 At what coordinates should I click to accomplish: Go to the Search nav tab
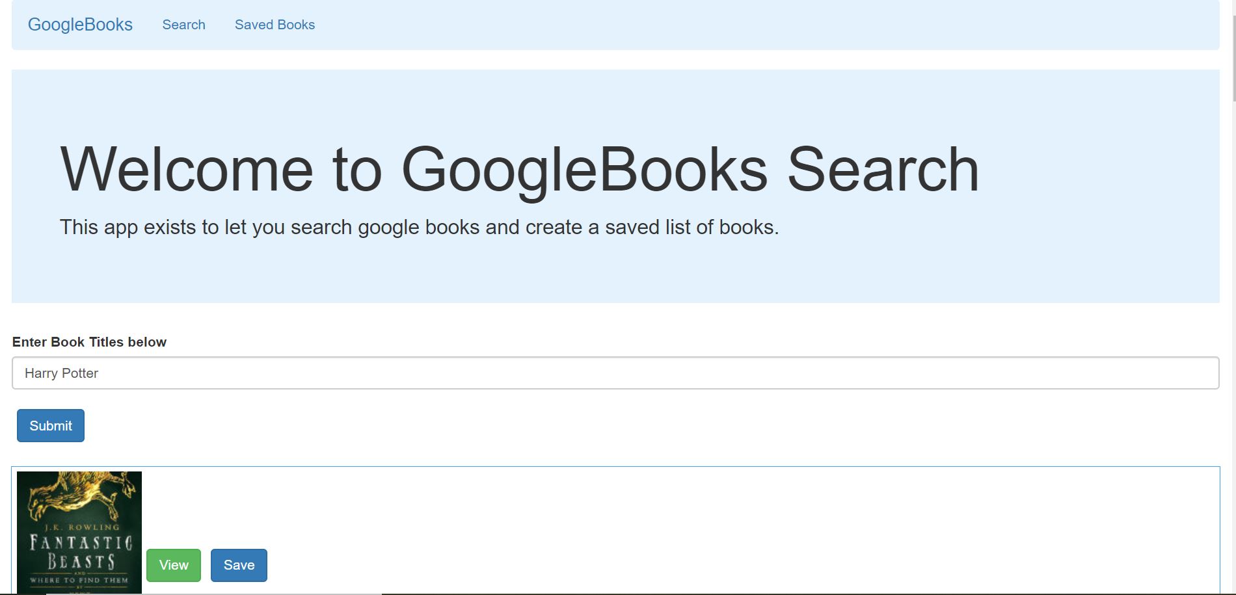[183, 25]
